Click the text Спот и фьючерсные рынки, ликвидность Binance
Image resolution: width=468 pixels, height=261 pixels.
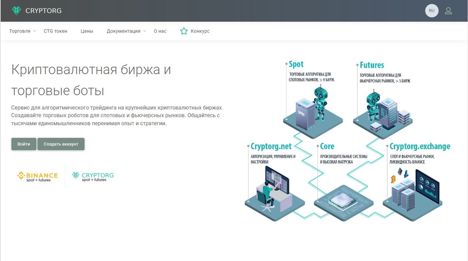point(412,159)
